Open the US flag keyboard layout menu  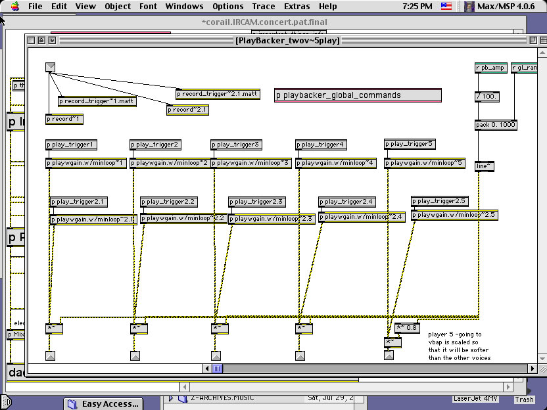[446, 7]
